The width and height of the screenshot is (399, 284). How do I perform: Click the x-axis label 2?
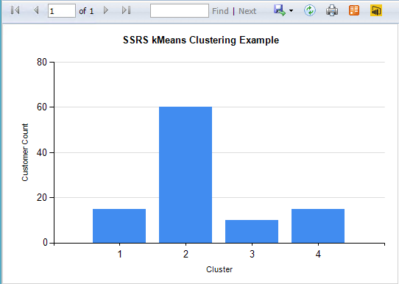[186, 254]
